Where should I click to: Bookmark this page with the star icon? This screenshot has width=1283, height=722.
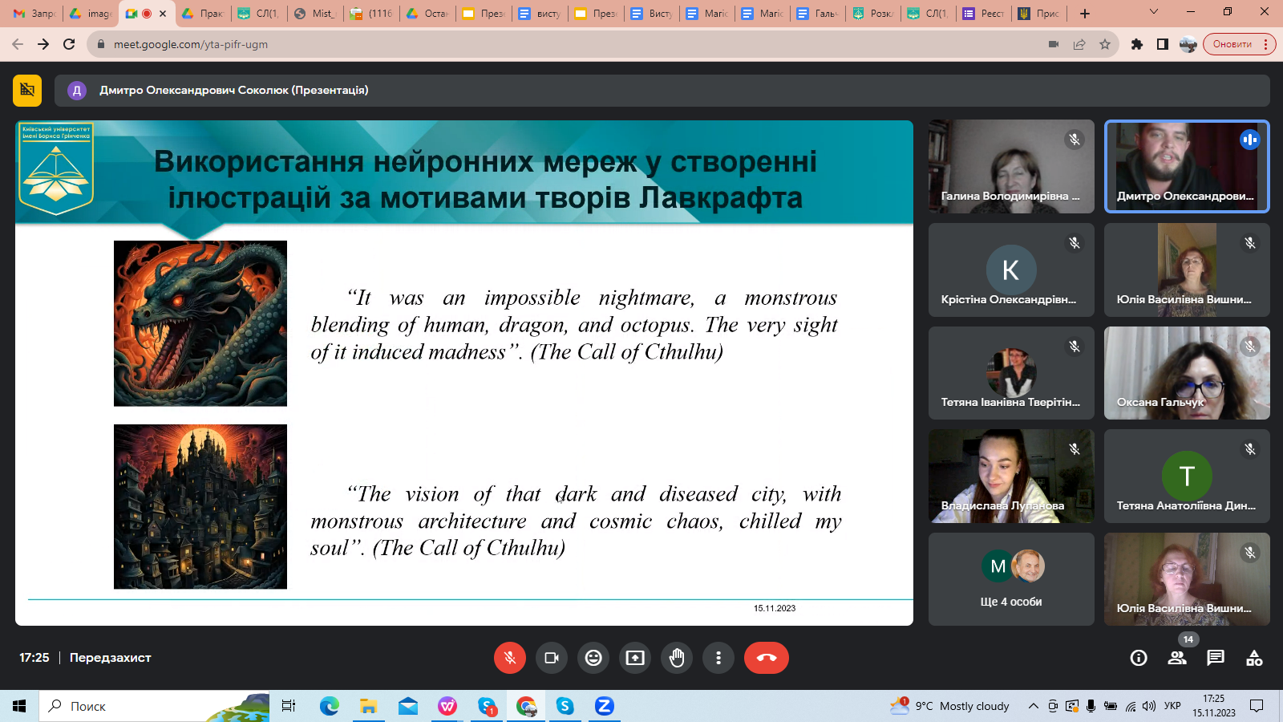[1105, 44]
